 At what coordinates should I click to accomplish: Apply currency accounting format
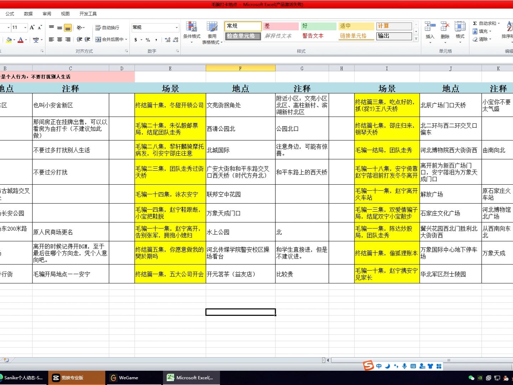(136, 40)
